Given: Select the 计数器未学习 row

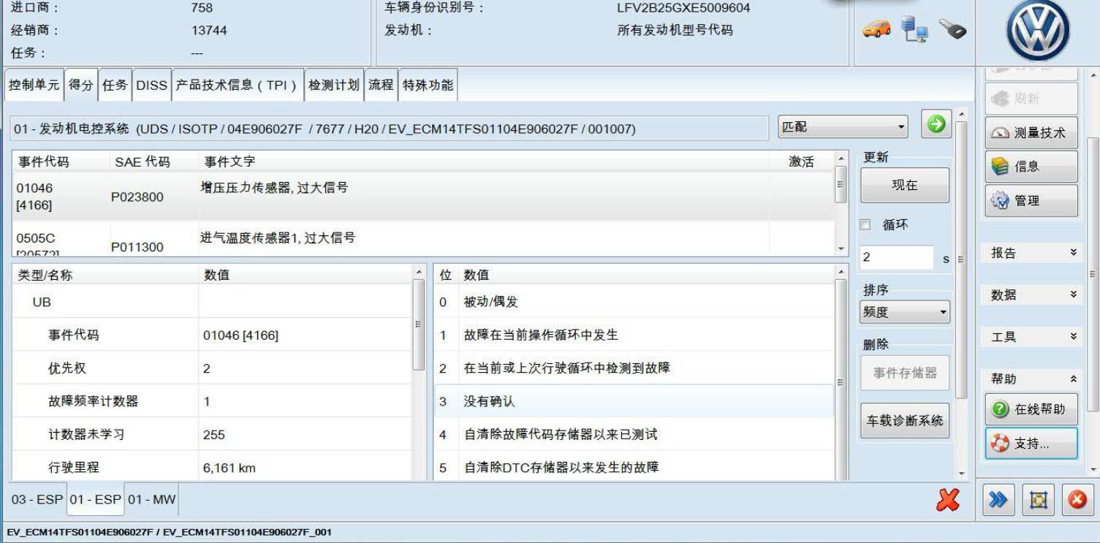Looking at the screenshot, I should click(x=213, y=435).
